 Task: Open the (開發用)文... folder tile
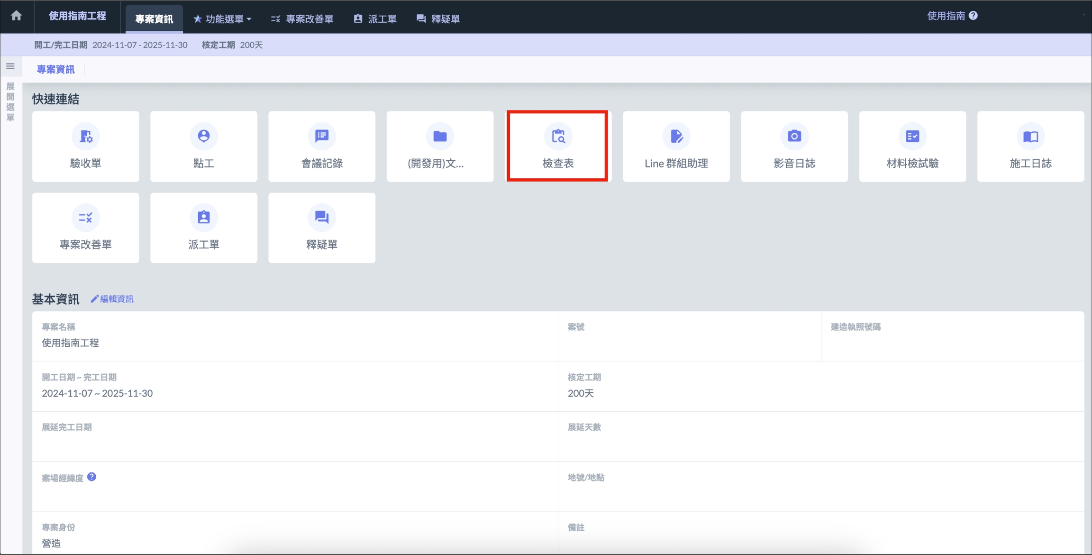[x=439, y=147]
